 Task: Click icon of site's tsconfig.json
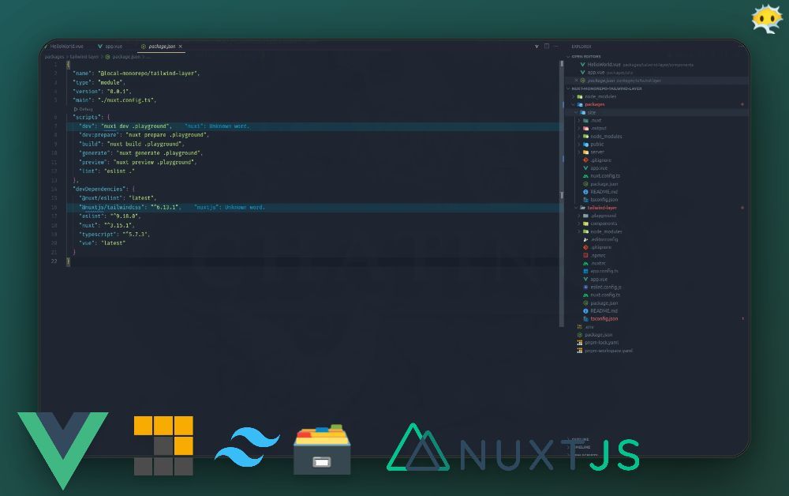585,200
